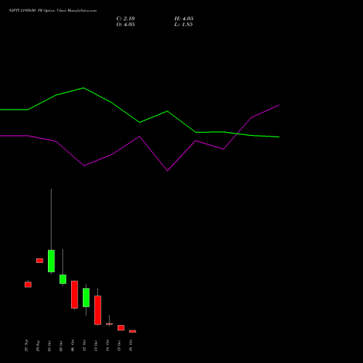Click the tall green candle above 01 Oct
Screen dimensions: 363x363
point(52,261)
